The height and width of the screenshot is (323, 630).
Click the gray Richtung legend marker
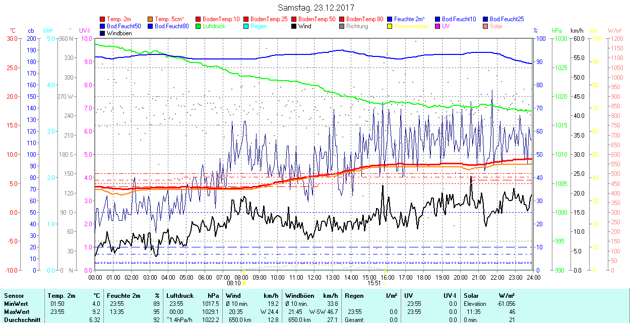click(342, 26)
